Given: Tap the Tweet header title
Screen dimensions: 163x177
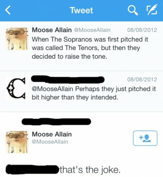Looking at the screenshot, I should 82,10.
